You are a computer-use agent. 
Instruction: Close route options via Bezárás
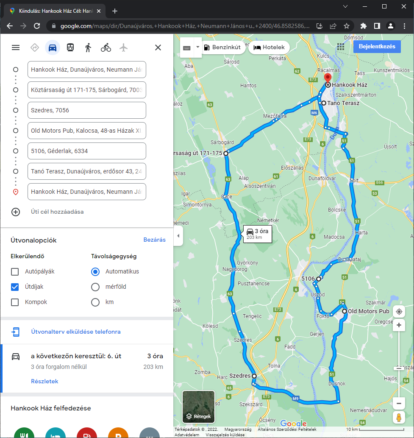pyautogui.click(x=154, y=240)
